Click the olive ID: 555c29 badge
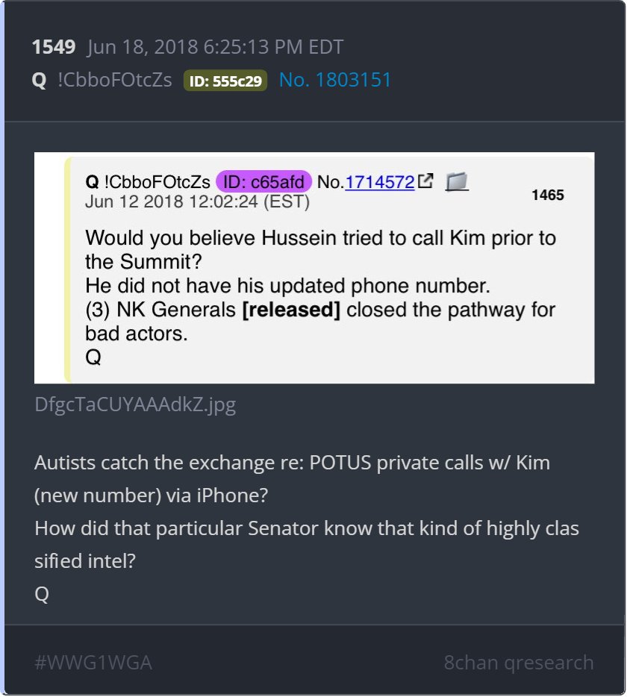 (225, 81)
